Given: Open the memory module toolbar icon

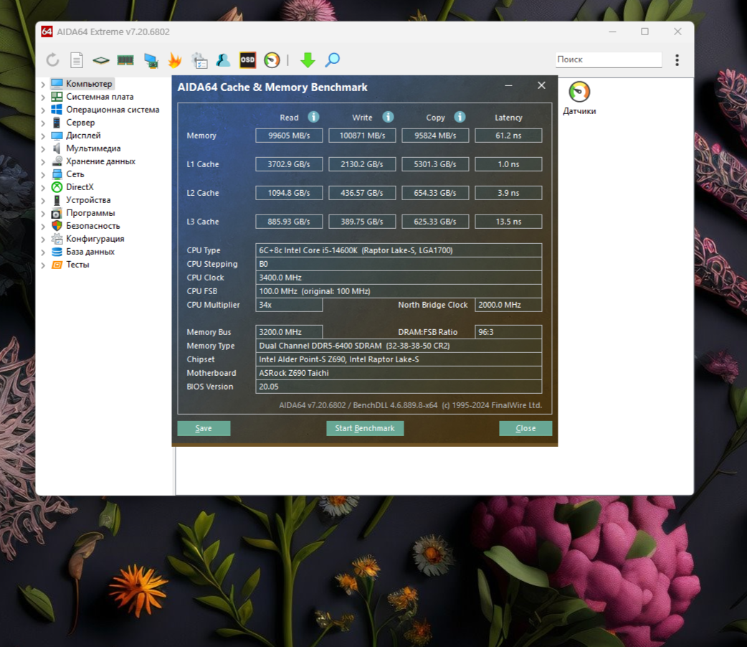Looking at the screenshot, I should click(x=125, y=60).
